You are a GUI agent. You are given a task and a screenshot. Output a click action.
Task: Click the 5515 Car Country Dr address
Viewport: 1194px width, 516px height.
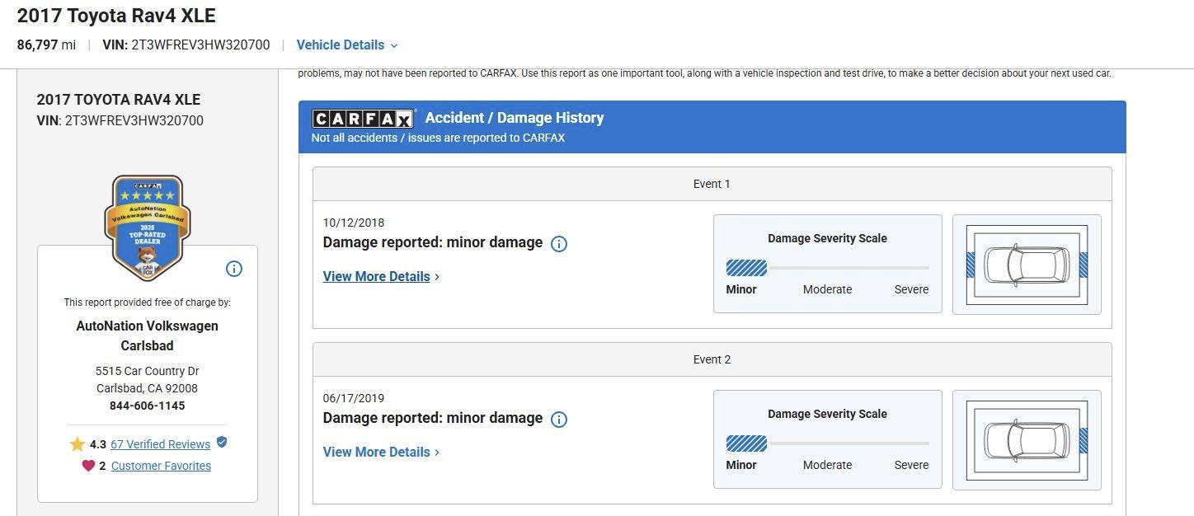coord(148,371)
